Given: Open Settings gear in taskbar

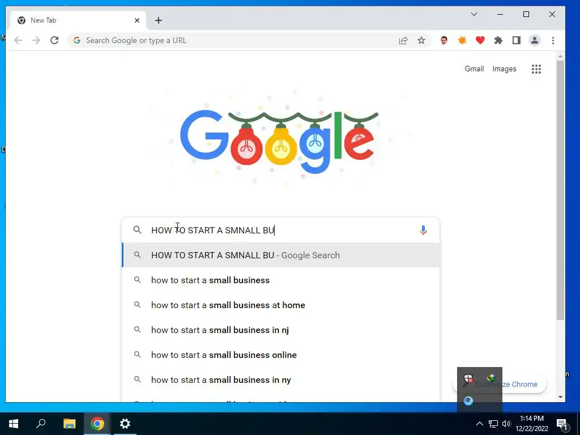Looking at the screenshot, I should [x=125, y=424].
